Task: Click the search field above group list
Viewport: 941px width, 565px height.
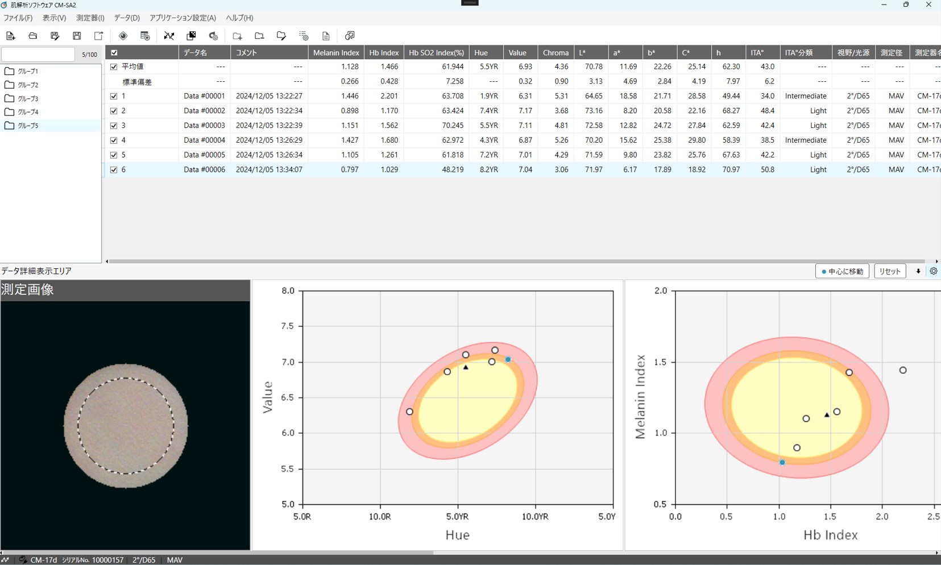Action: pyautogui.click(x=38, y=55)
